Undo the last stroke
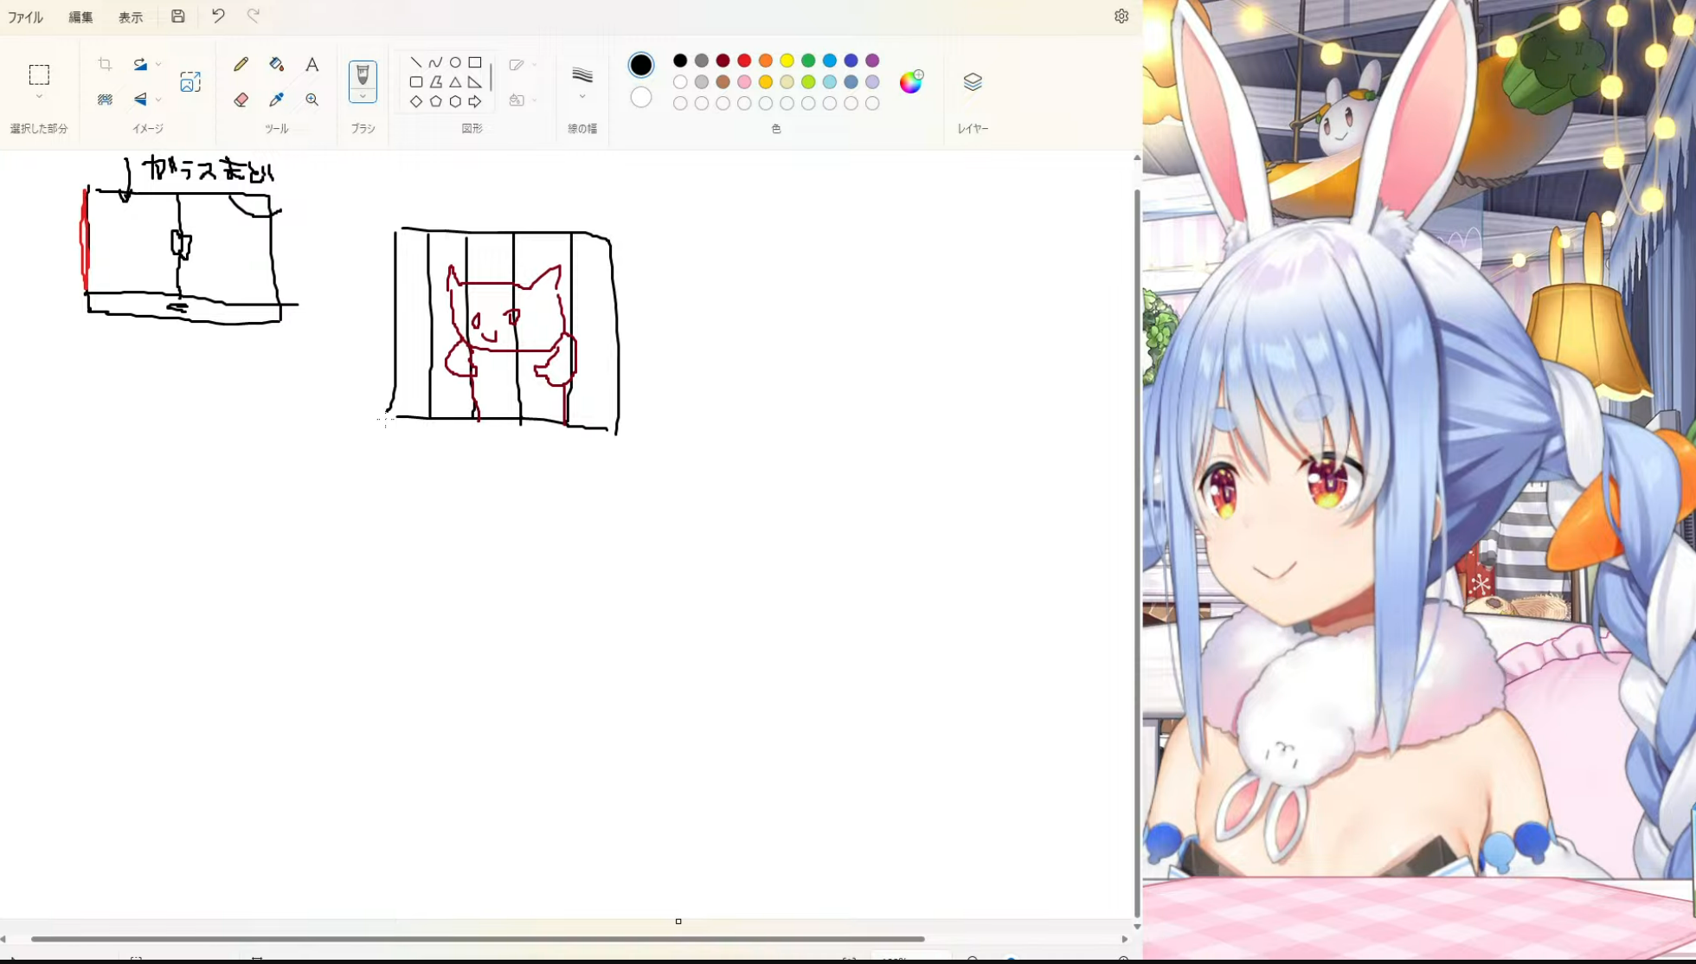 point(218,16)
